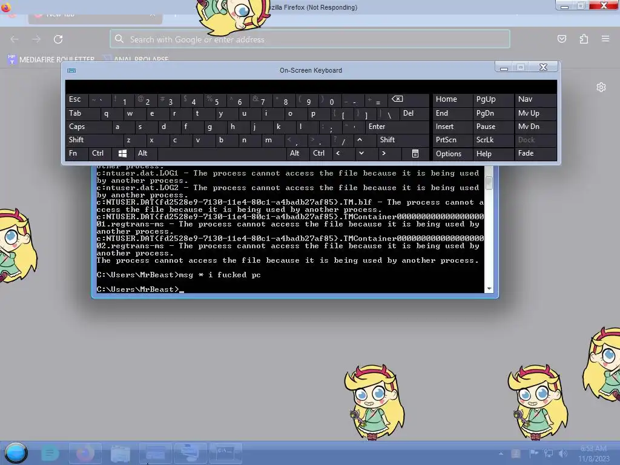Screen dimensions: 620x465
Task: Switch to Command Prompt taskbar icon
Action: 225,453
